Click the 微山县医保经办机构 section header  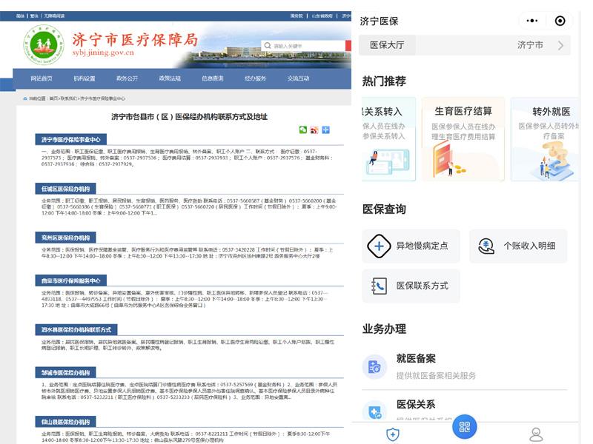pyautogui.click(x=65, y=422)
